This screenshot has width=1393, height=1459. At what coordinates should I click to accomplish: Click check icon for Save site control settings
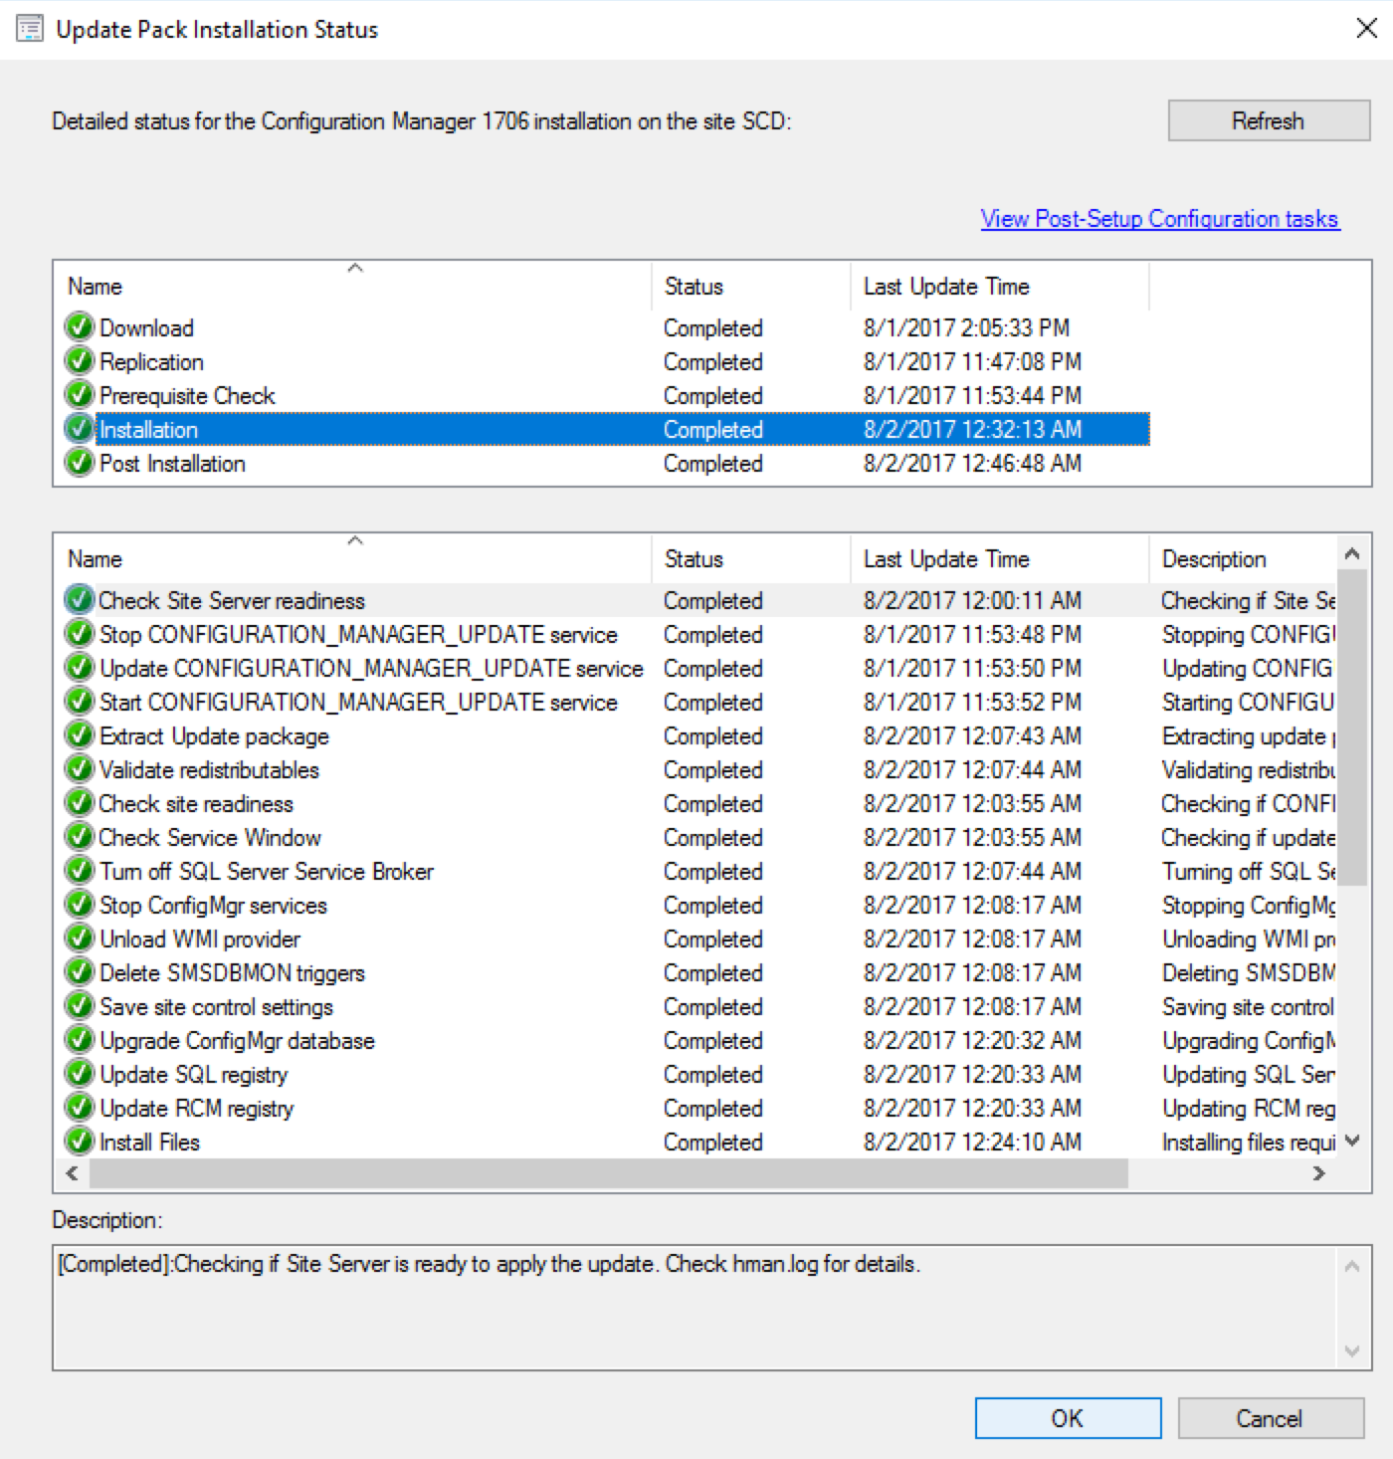tap(80, 1006)
